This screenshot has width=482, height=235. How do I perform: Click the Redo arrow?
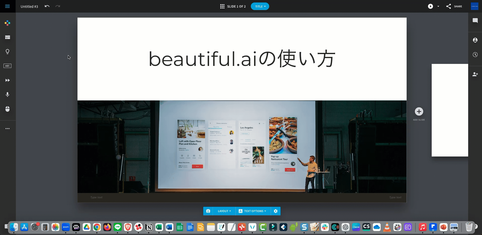[58, 6]
